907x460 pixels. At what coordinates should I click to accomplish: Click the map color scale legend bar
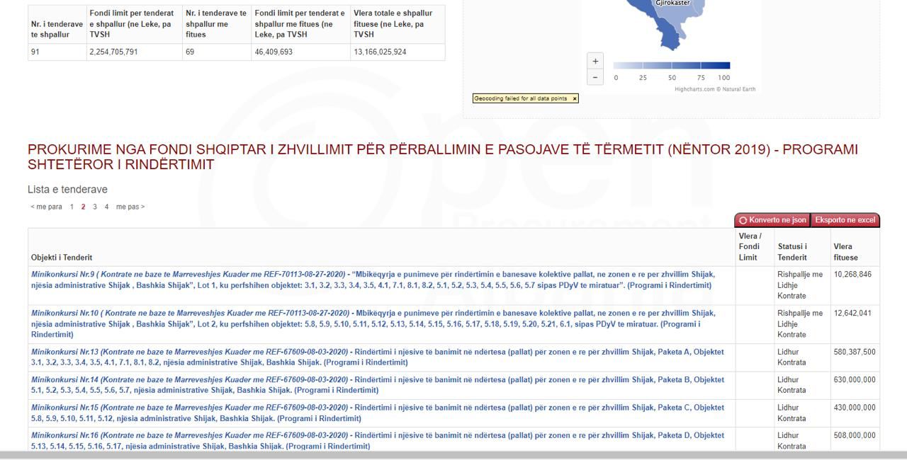tap(671, 66)
